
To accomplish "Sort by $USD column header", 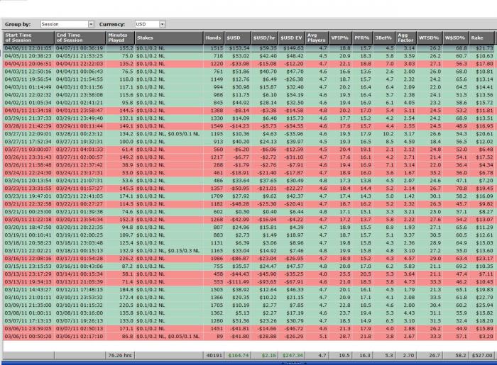I will point(237,38).
